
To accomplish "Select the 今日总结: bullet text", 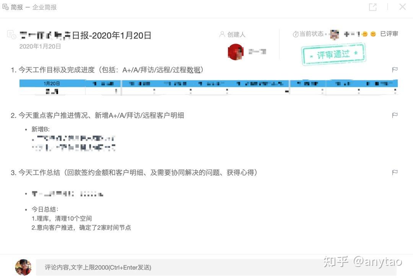I will click(45, 209).
